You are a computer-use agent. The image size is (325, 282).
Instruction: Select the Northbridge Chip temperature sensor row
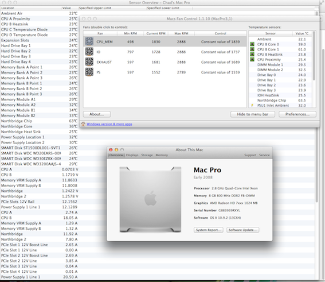[x=280, y=101]
